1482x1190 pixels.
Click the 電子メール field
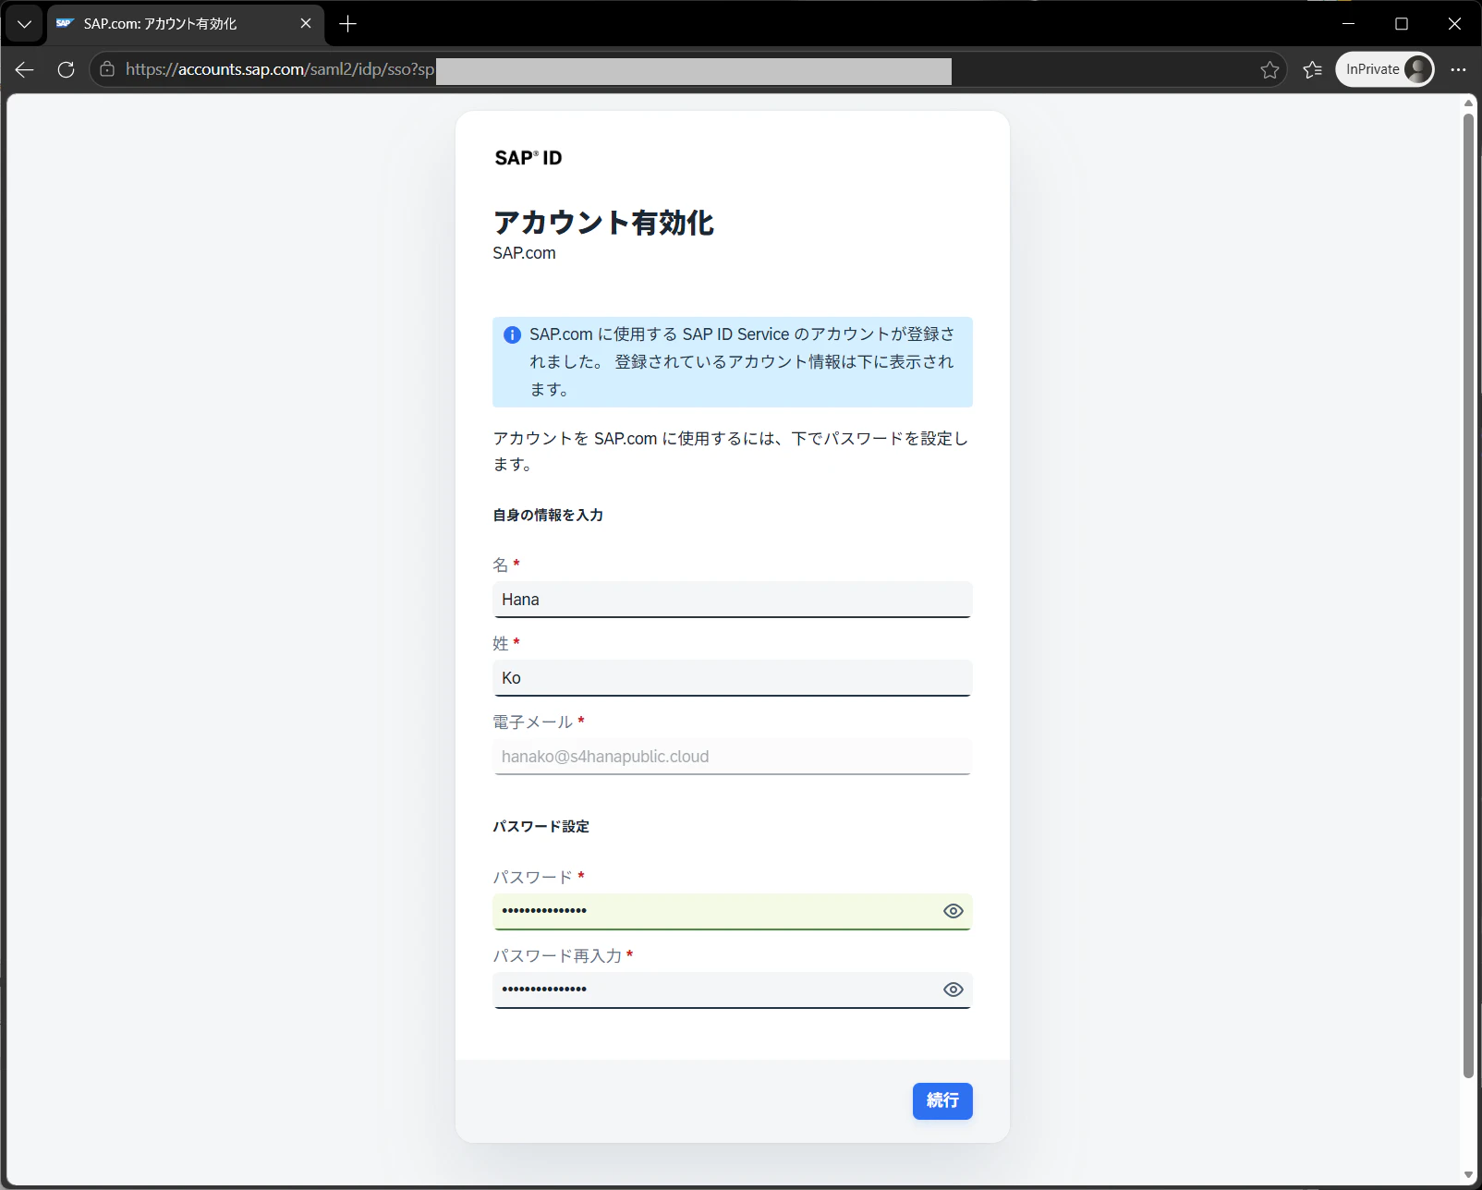733,757
